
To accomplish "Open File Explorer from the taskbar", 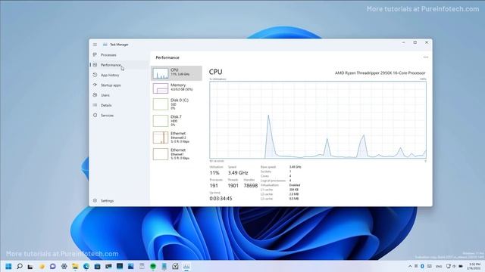I will (75, 266).
